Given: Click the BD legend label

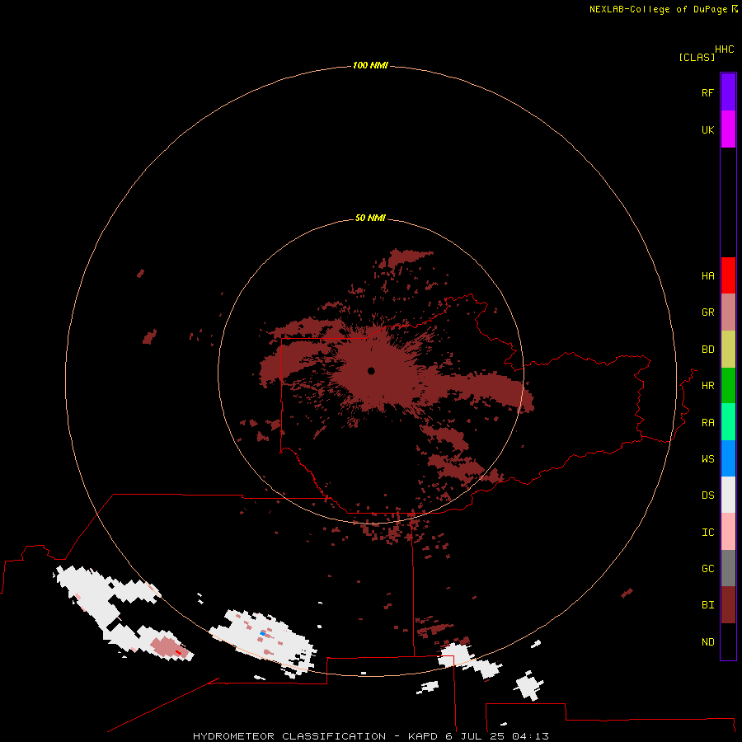Looking at the screenshot, I should (x=707, y=350).
